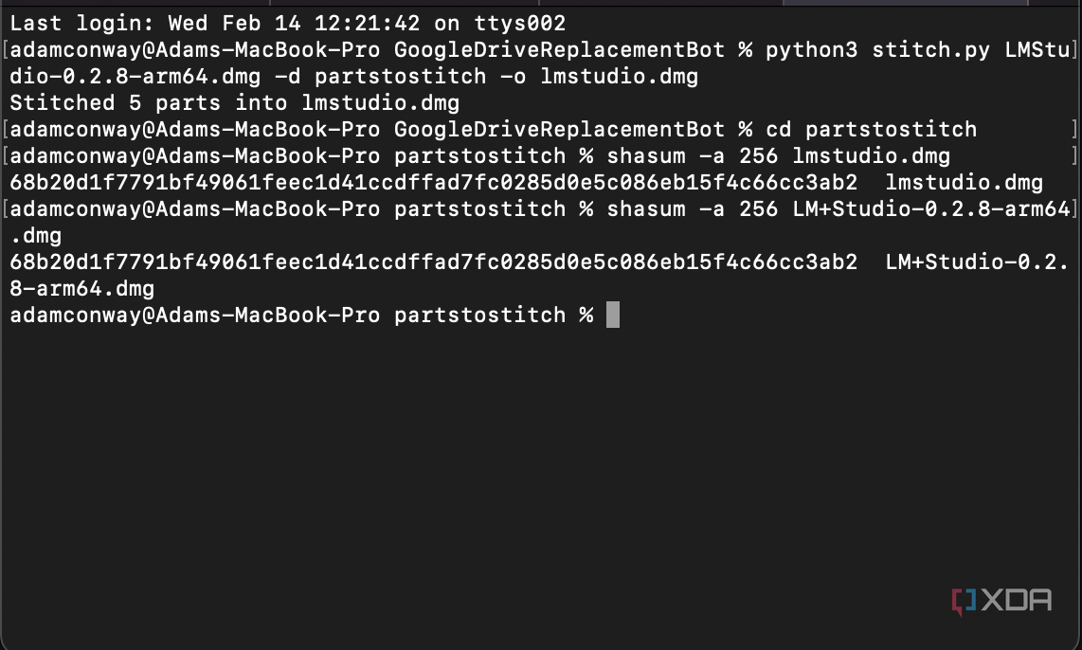Image resolution: width=1082 pixels, height=650 pixels.
Task: Click the "shasum -a 256 lmstudio.dmg" command
Action: coord(779,155)
